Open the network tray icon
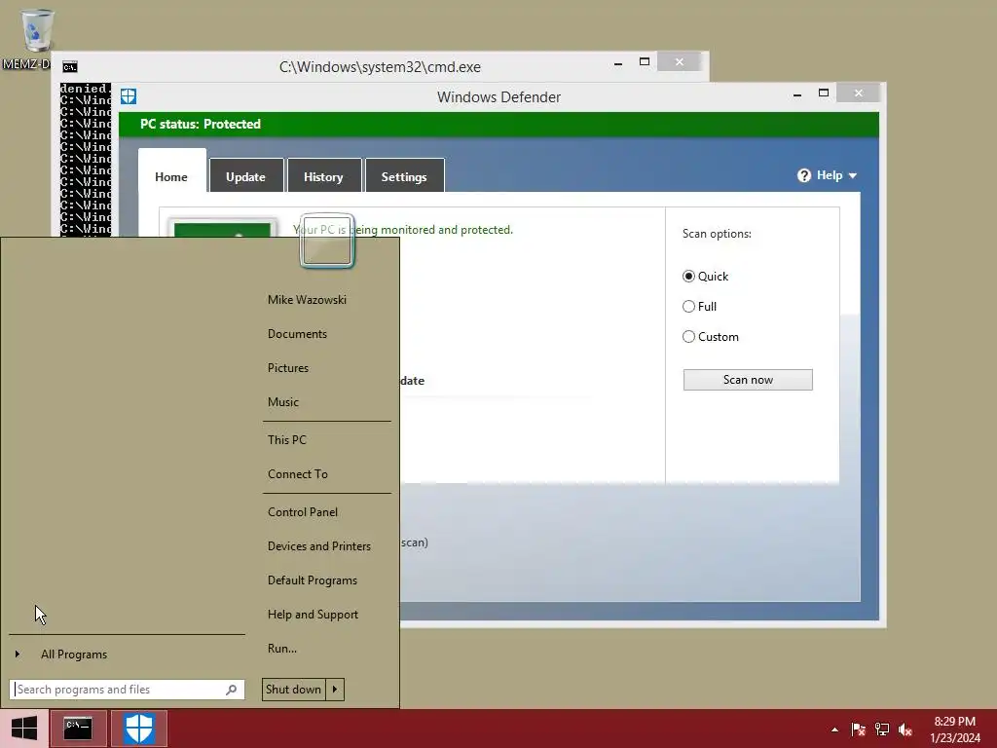The height and width of the screenshot is (748, 997). [882, 729]
